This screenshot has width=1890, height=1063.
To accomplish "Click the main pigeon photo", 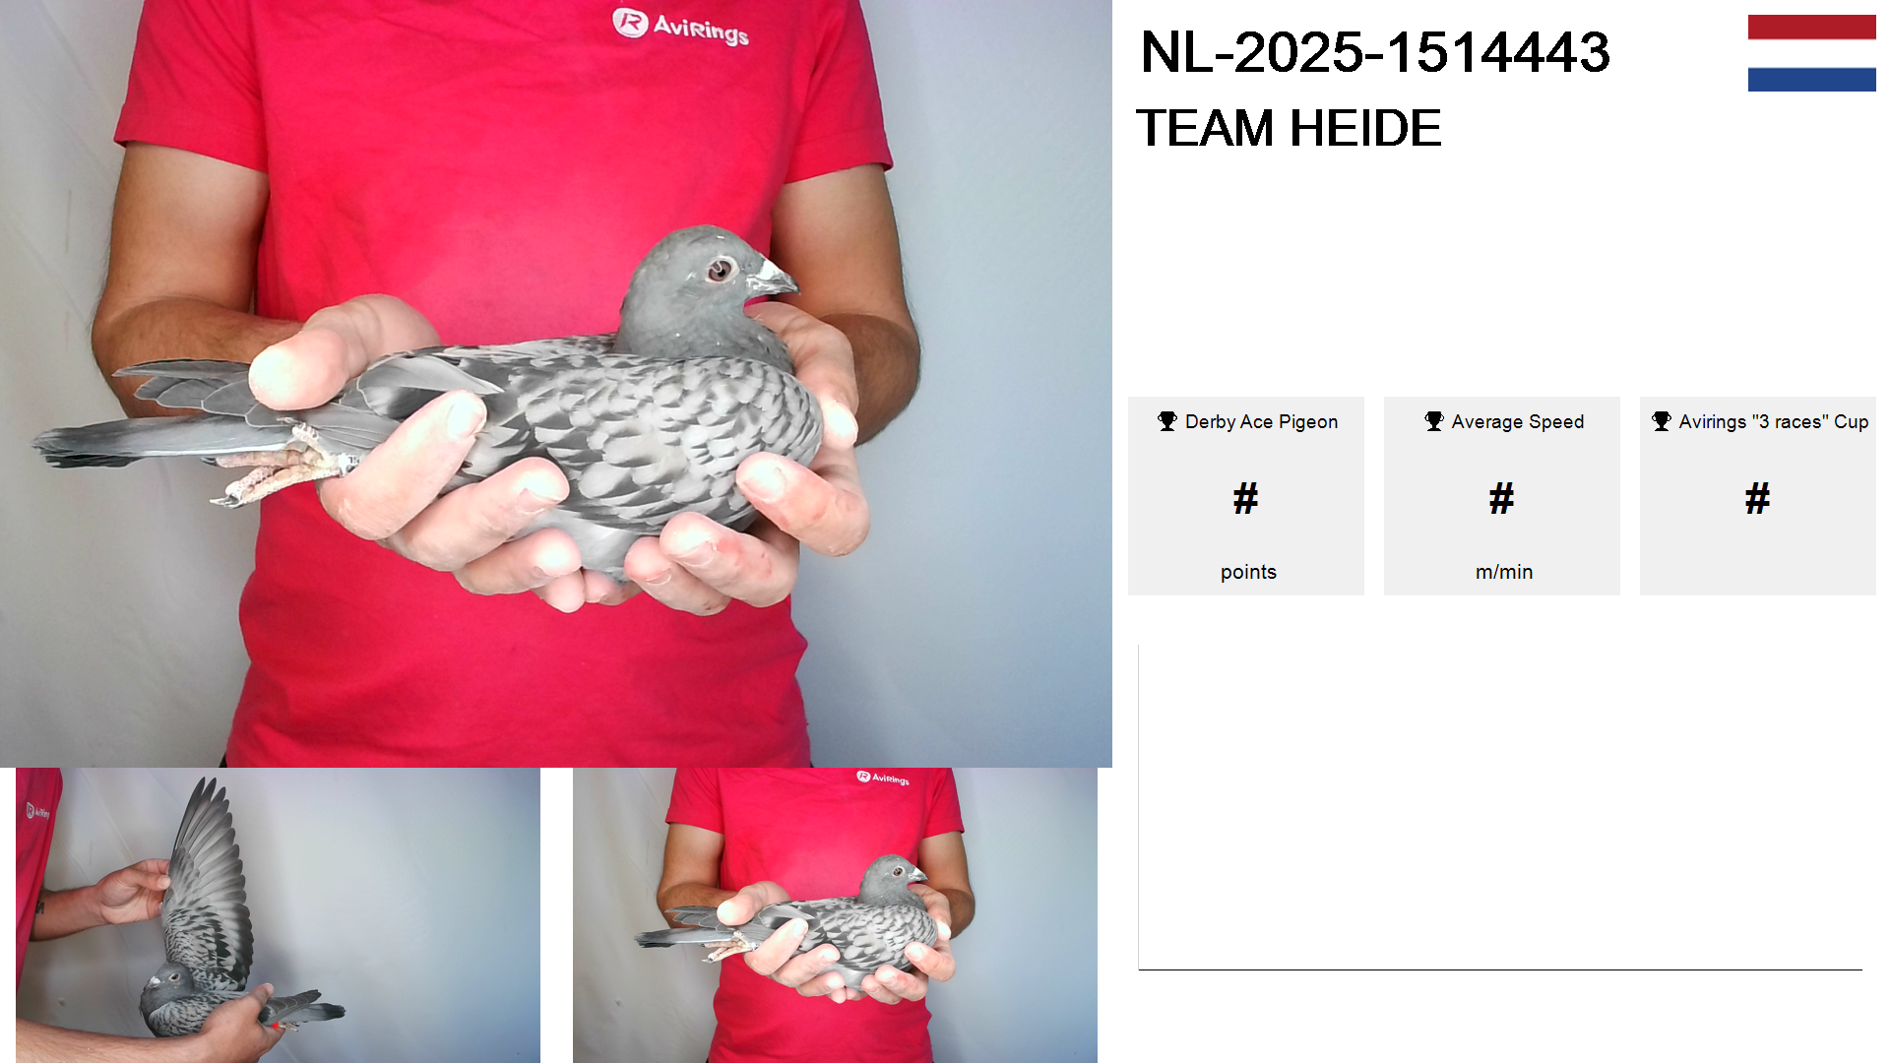I will [x=556, y=384].
